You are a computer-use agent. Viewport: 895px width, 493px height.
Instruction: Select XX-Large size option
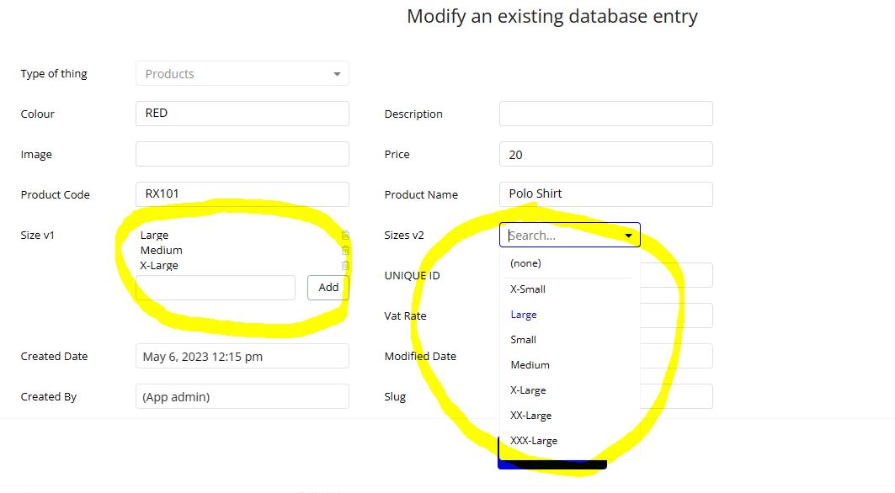(531, 416)
